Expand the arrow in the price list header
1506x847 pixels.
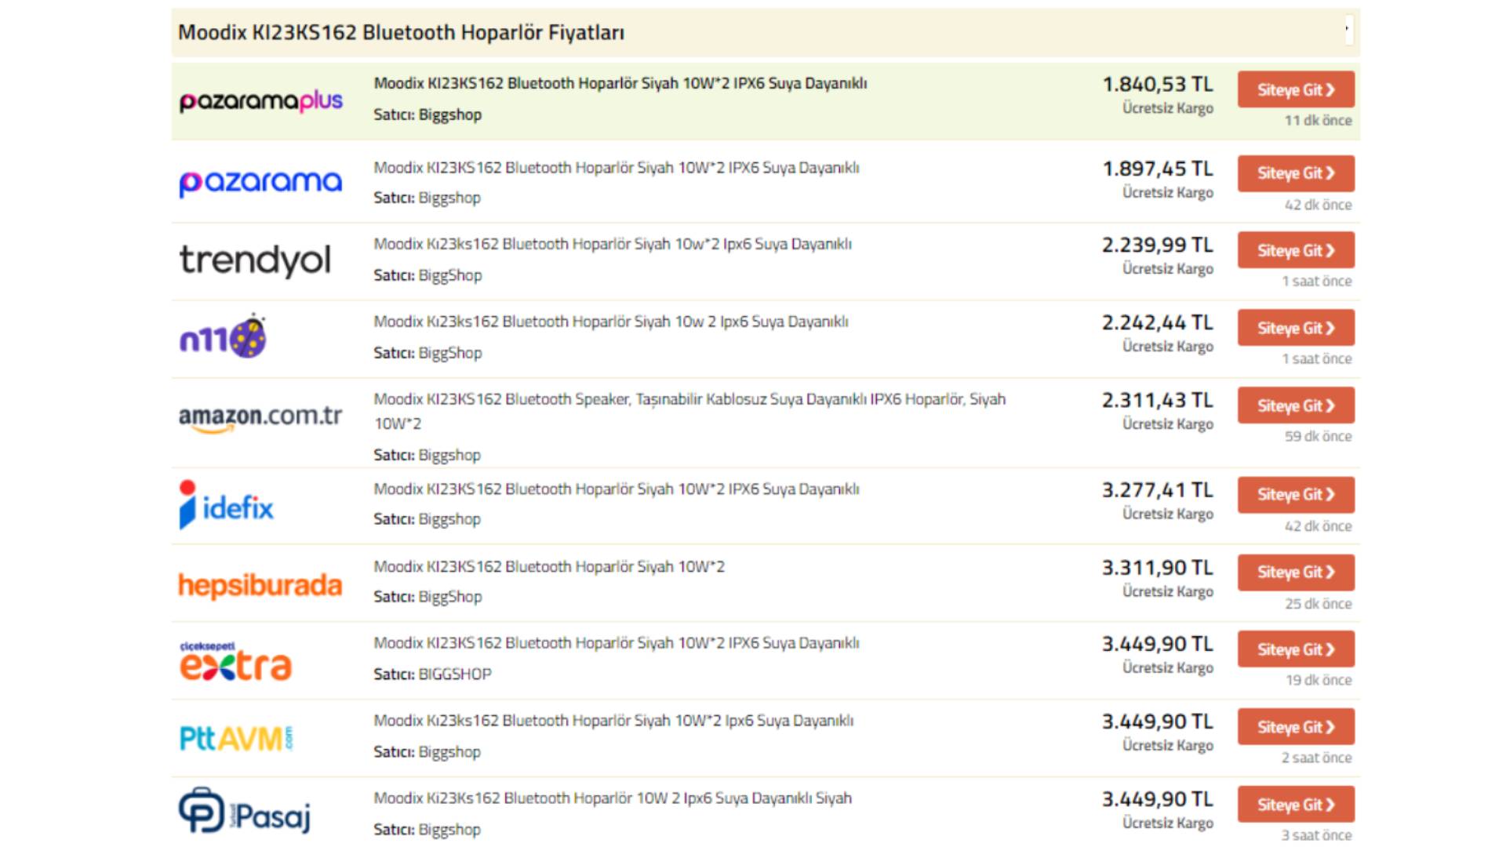point(1348,30)
